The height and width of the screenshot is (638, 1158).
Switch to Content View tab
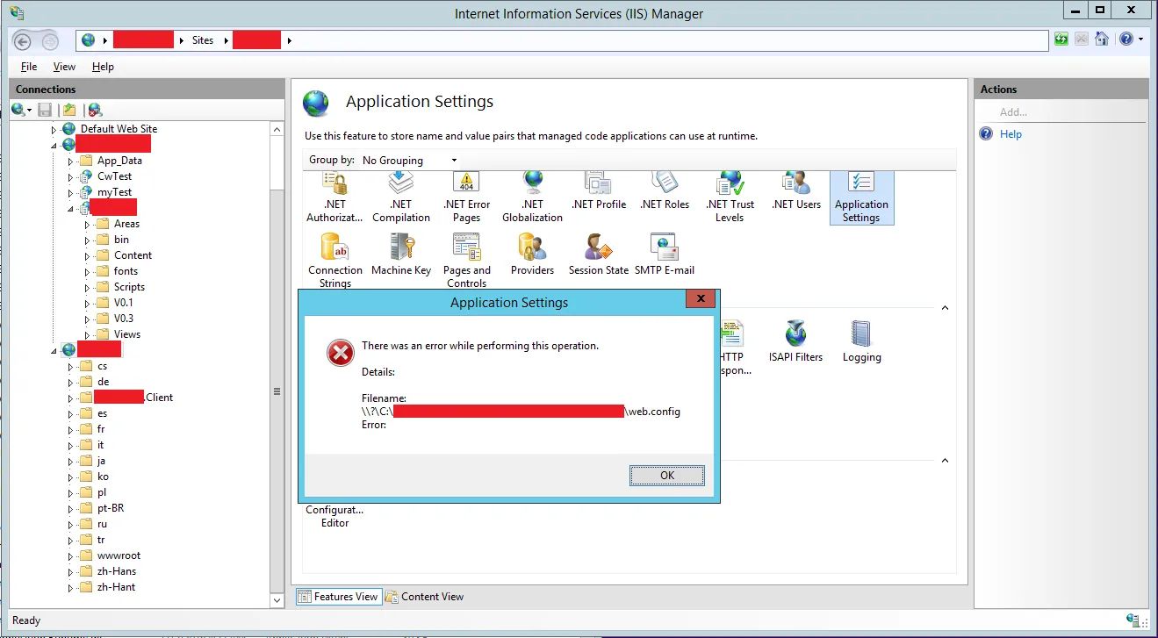425,597
